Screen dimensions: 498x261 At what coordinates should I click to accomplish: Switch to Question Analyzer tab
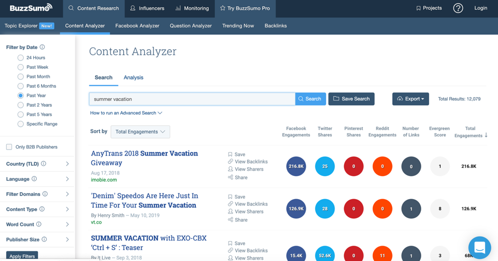point(191,26)
